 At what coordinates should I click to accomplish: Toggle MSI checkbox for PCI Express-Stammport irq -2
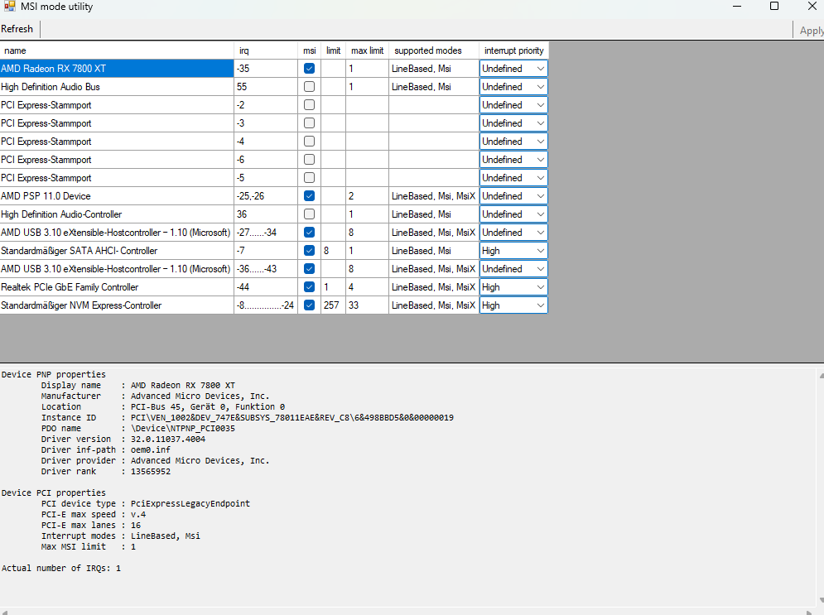click(x=309, y=105)
